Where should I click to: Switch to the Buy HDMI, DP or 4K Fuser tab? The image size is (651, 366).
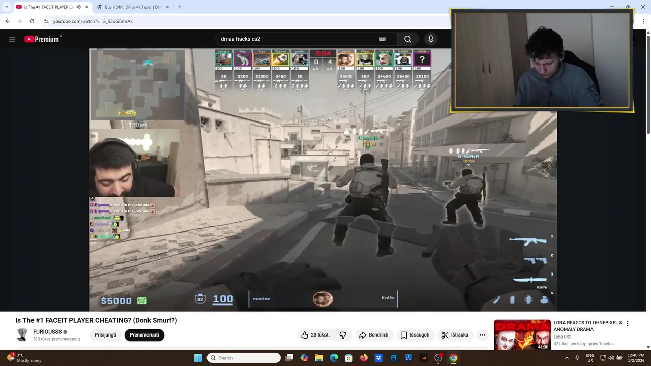click(x=132, y=7)
